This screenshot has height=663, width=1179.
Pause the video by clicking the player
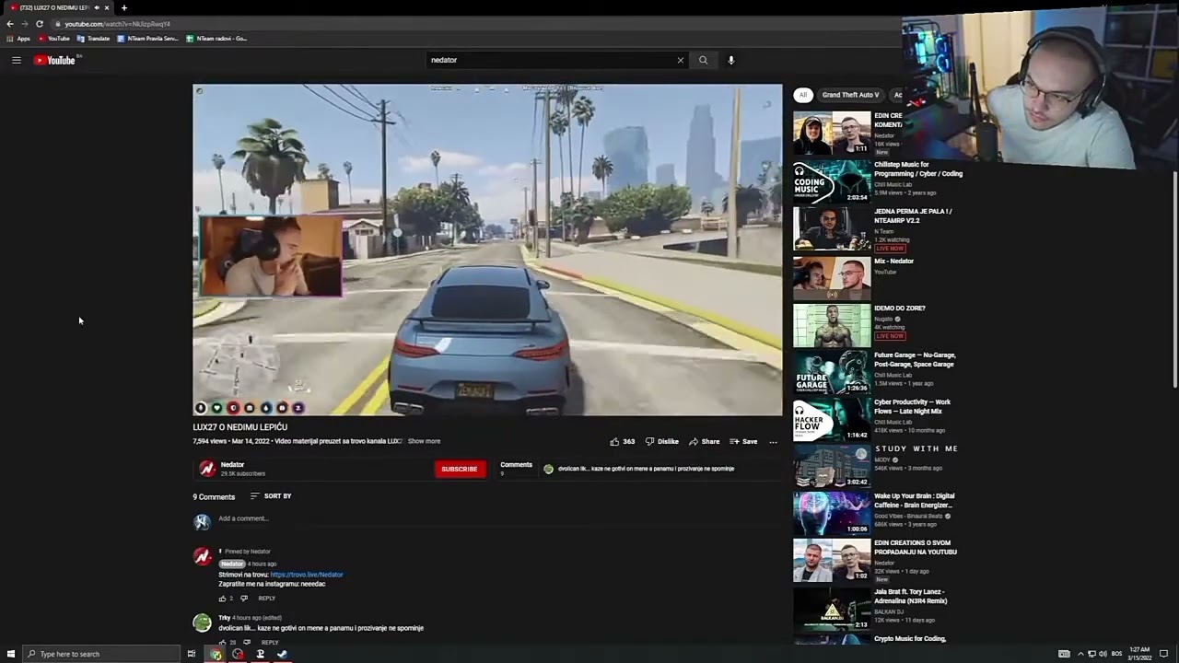coord(487,250)
